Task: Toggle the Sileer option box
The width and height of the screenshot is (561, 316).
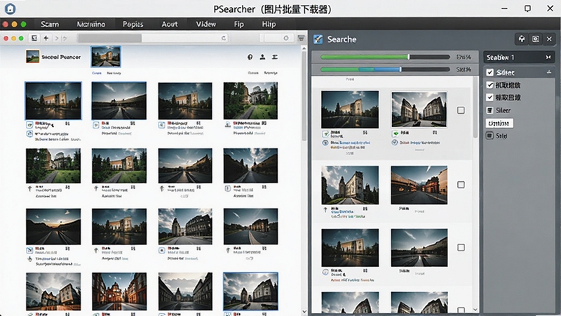Action: 489,110
